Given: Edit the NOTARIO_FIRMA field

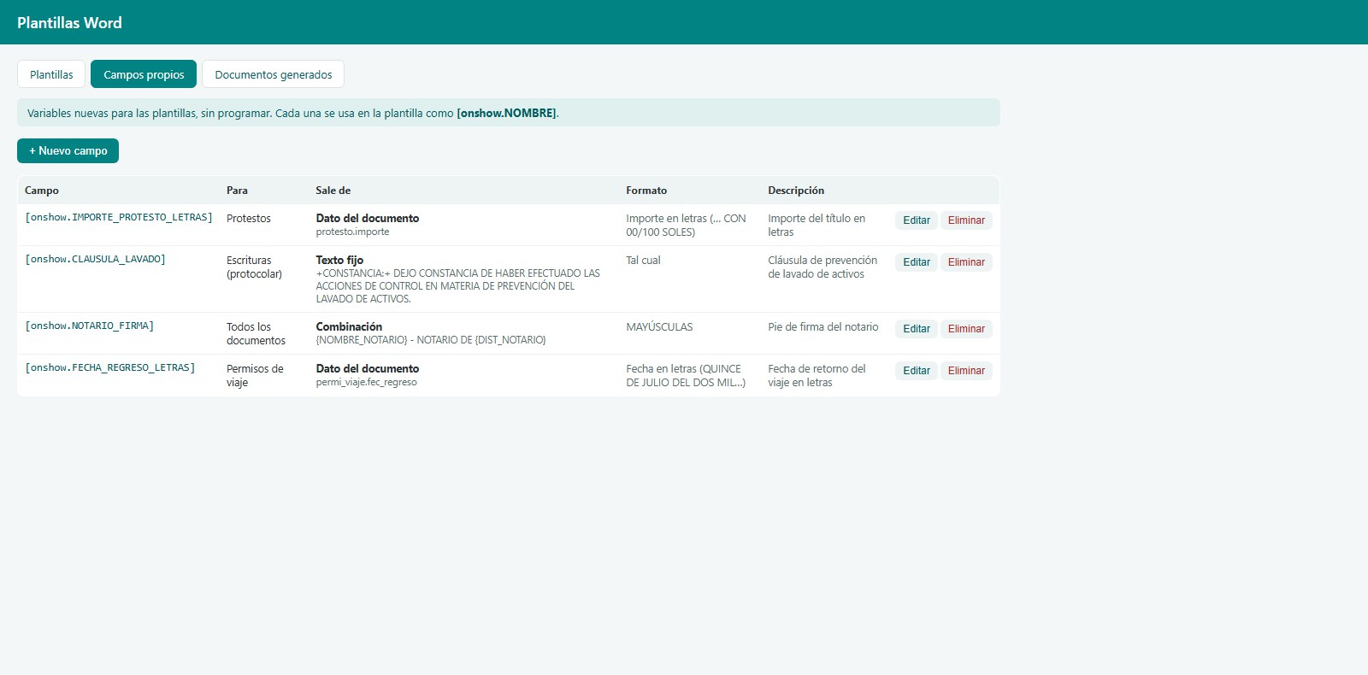Looking at the screenshot, I should tap(917, 329).
